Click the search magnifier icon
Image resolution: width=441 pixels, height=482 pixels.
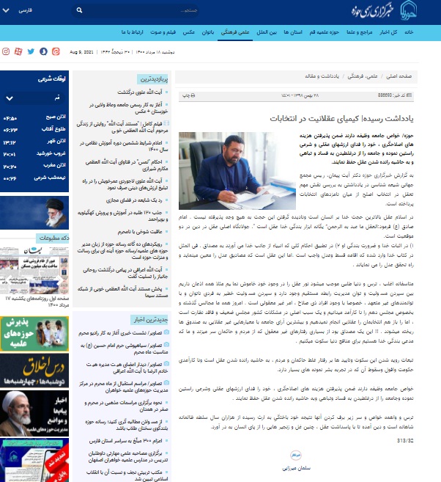coord(79,10)
